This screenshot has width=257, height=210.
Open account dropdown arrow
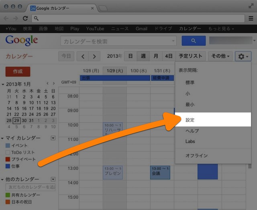click(x=254, y=40)
